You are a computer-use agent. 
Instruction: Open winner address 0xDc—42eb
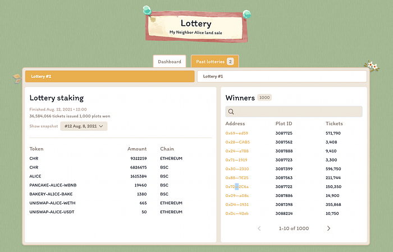[237, 213]
